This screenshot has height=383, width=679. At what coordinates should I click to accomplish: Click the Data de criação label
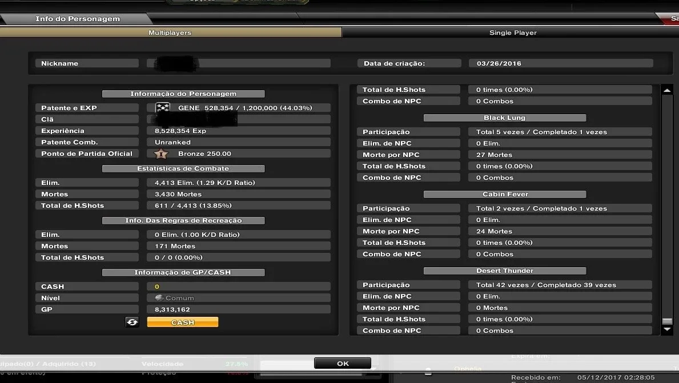click(x=409, y=63)
